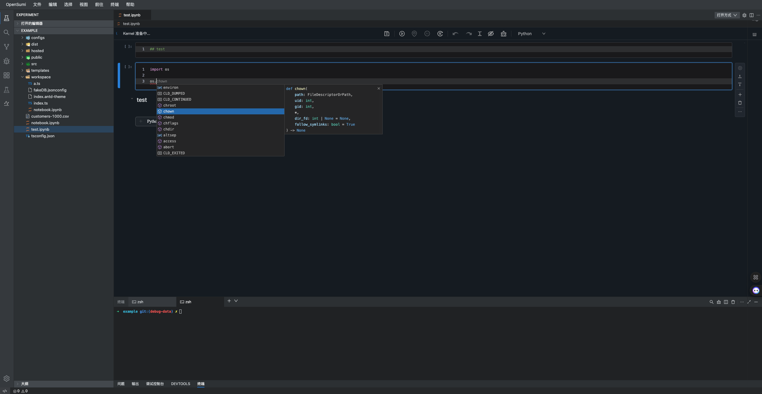Image resolution: width=762 pixels, height=394 pixels.
Task: Expand the 大纲 outline section
Action: (63, 384)
